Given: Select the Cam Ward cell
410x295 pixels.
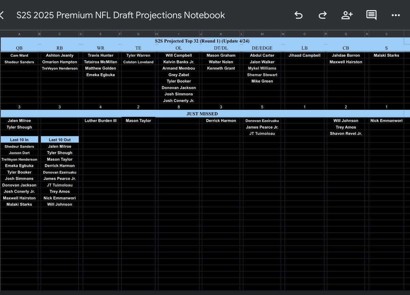Looking at the screenshot, I should tap(19, 55).
